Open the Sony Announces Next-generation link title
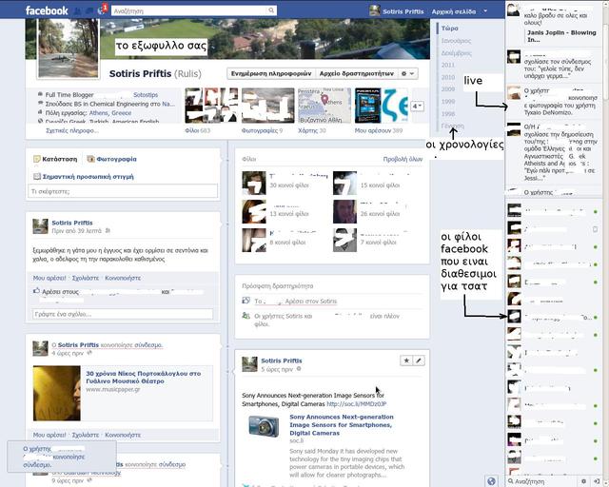609x487 pixels. click(342, 425)
